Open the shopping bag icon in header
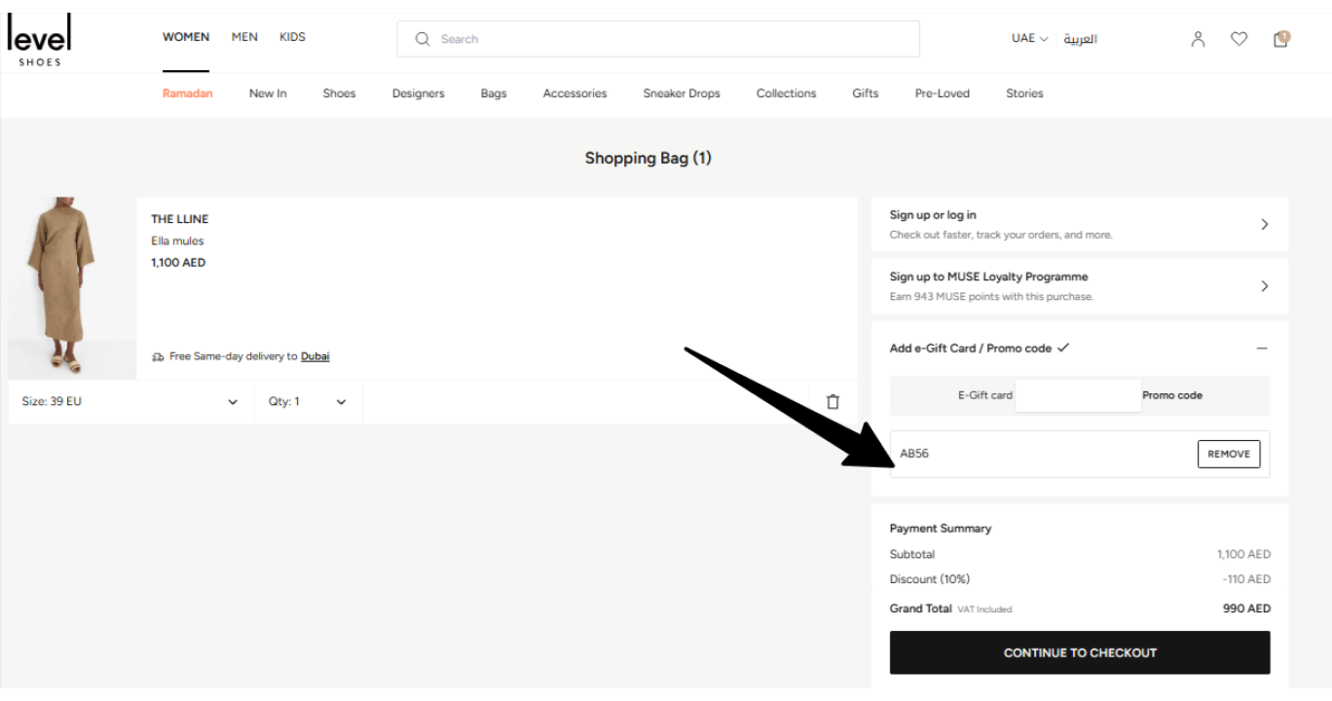Image resolution: width=1332 pixels, height=701 pixels. 1281,39
